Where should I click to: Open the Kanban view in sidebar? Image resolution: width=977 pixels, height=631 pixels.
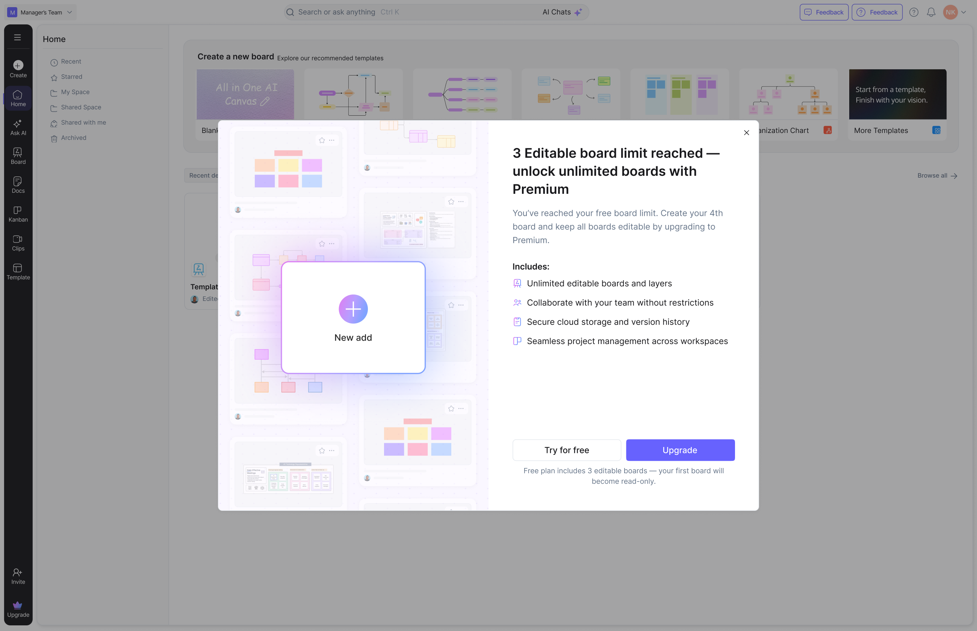coord(18,214)
